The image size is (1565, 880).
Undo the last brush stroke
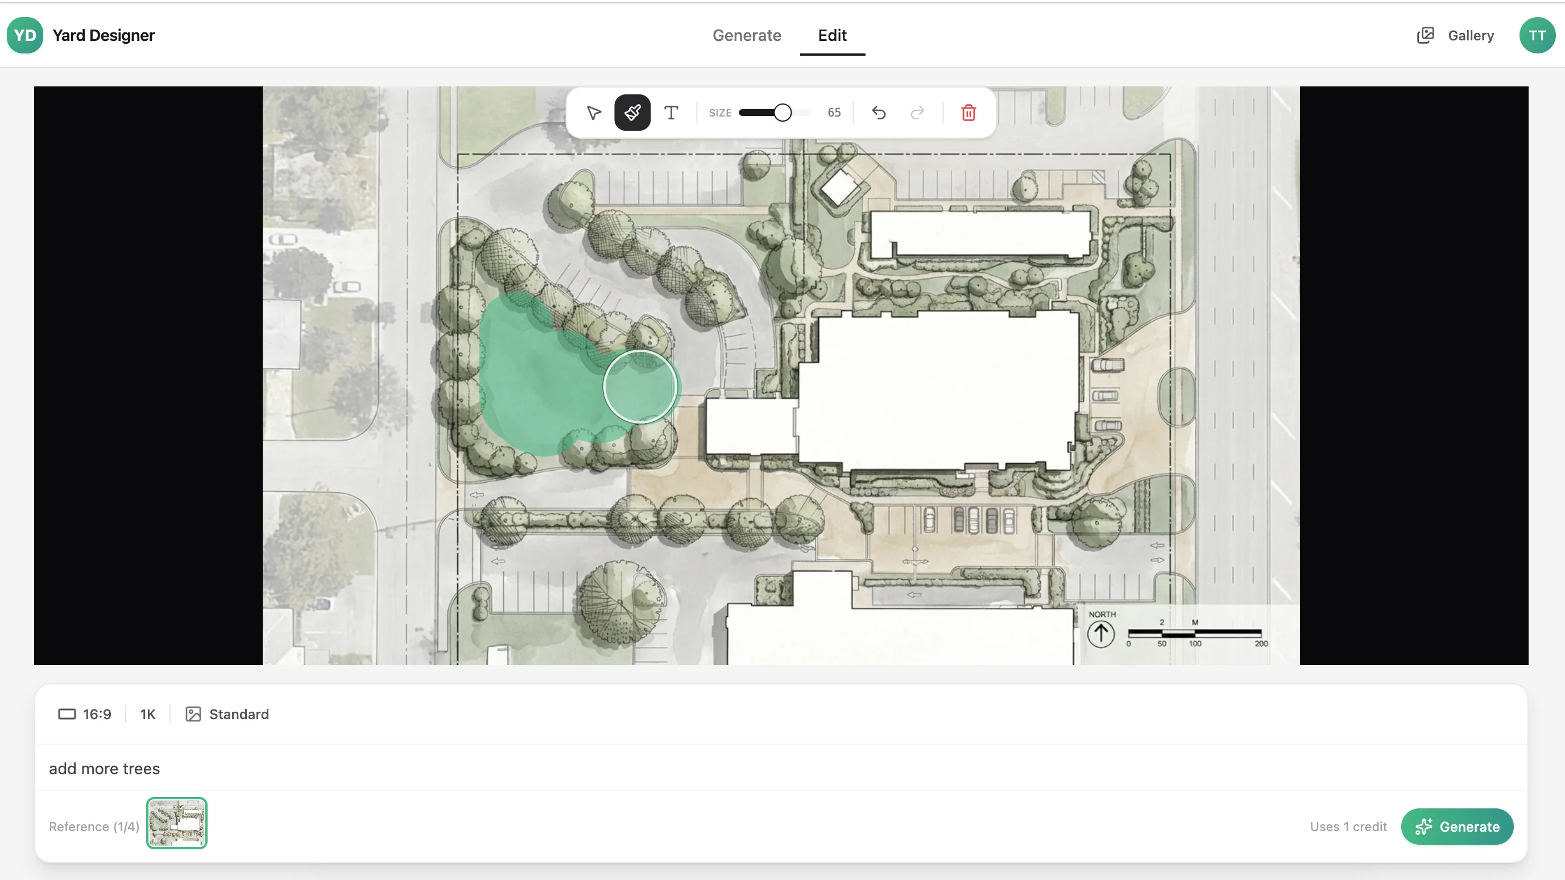pos(879,113)
